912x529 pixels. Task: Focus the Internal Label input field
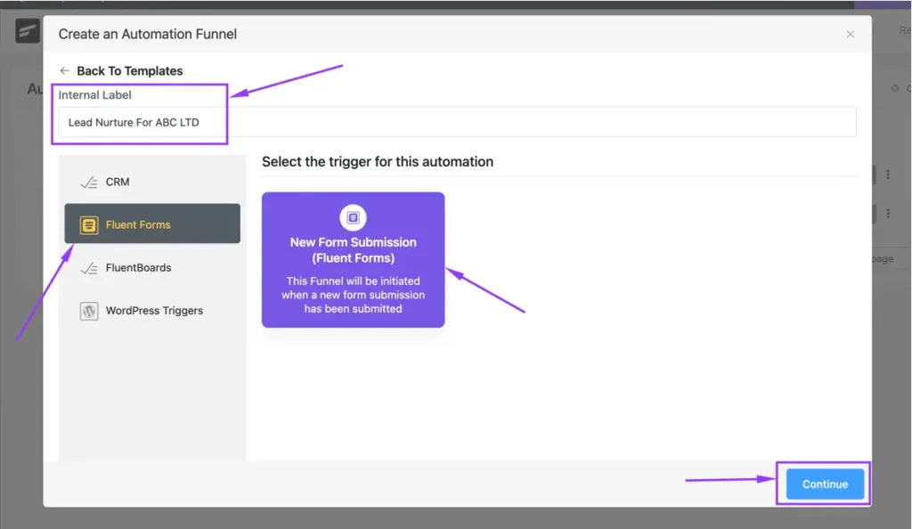coord(457,122)
